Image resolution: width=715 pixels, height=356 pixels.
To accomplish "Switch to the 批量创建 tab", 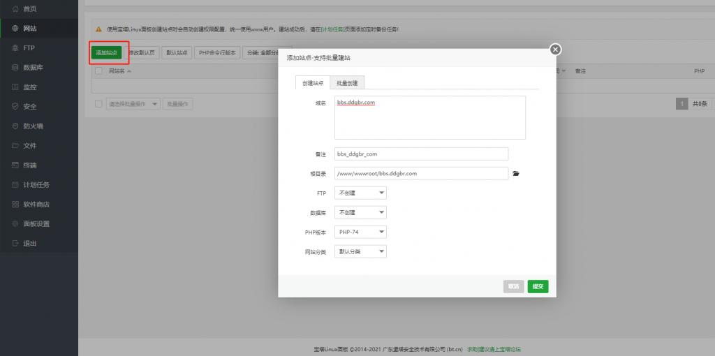I will pos(347,83).
